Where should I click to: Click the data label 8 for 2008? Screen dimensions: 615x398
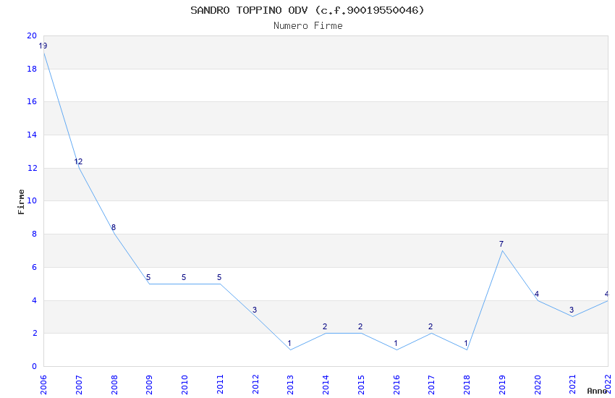click(114, 227)
